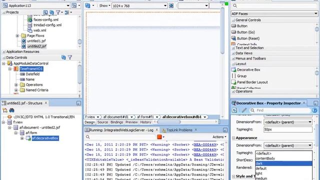Image resolution: width=320 pixels, height=180 pixels.
Task: Click the refresh icon in Data Controls header
Action: [x=63, y=57]
